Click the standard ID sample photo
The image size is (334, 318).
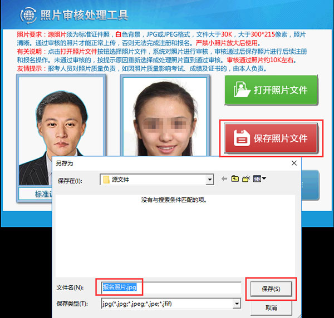61,131
